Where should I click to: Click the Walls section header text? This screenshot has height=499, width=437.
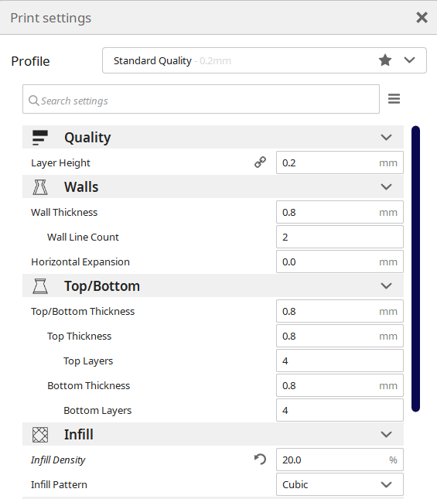click(x=81, y=186)
